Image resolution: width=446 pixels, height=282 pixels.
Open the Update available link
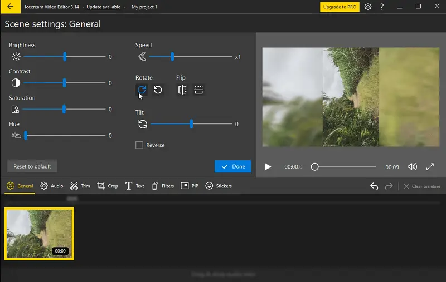point(103,7)
